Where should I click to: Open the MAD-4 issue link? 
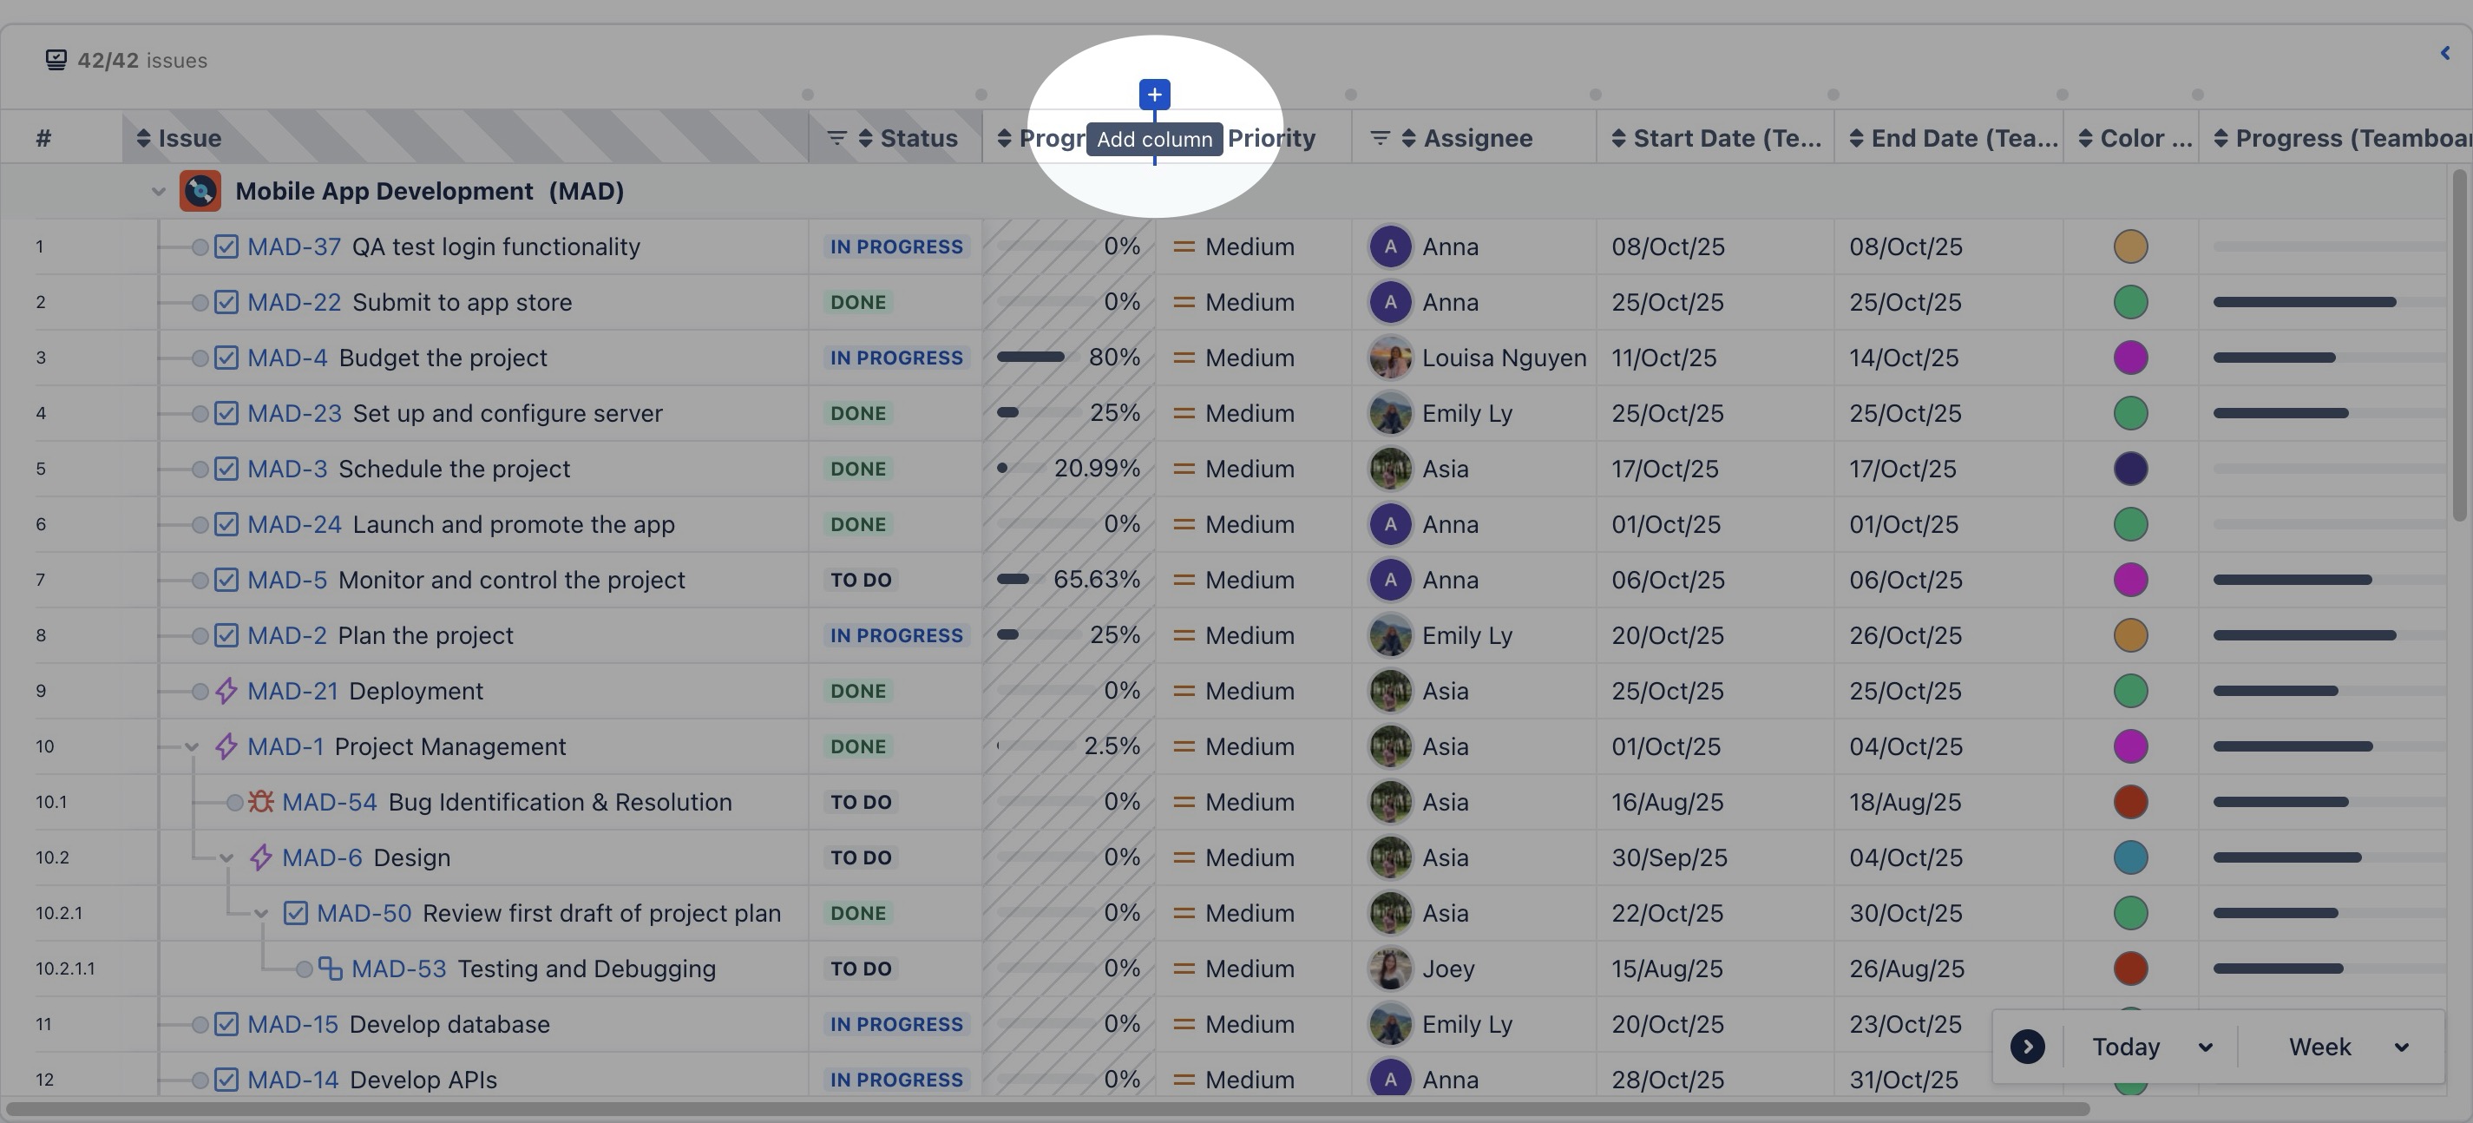pyautogui.click(x=287, y=358)
